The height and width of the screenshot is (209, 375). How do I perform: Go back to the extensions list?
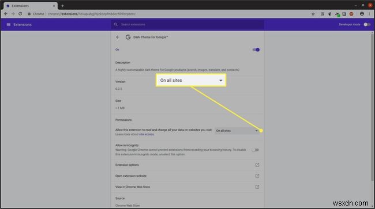[118, 37]
